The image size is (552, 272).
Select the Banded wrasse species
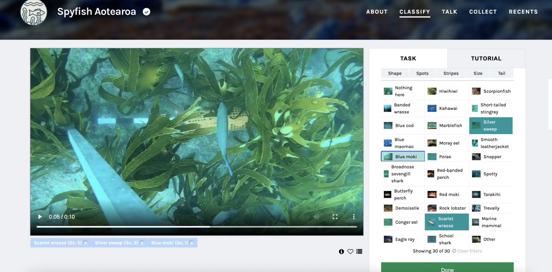(x=403, y=108)
